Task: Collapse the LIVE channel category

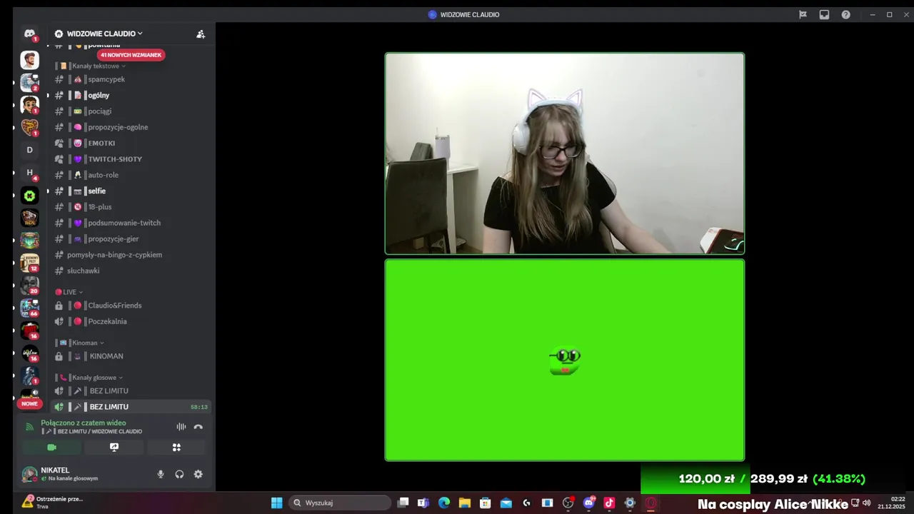Action: point(69,292)
